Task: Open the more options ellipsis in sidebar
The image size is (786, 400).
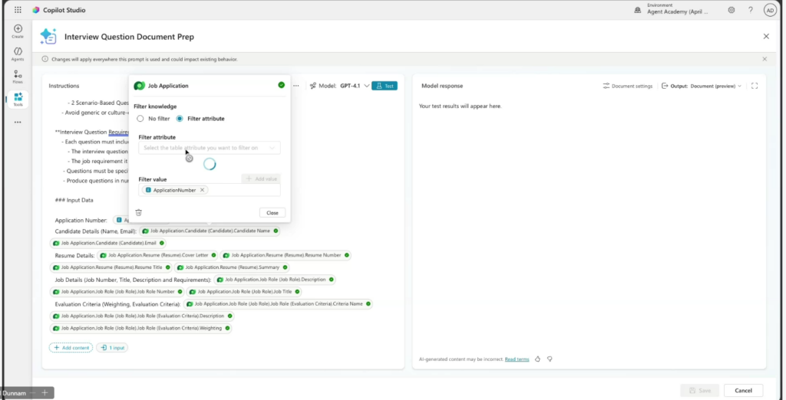Action: point(18,122)
